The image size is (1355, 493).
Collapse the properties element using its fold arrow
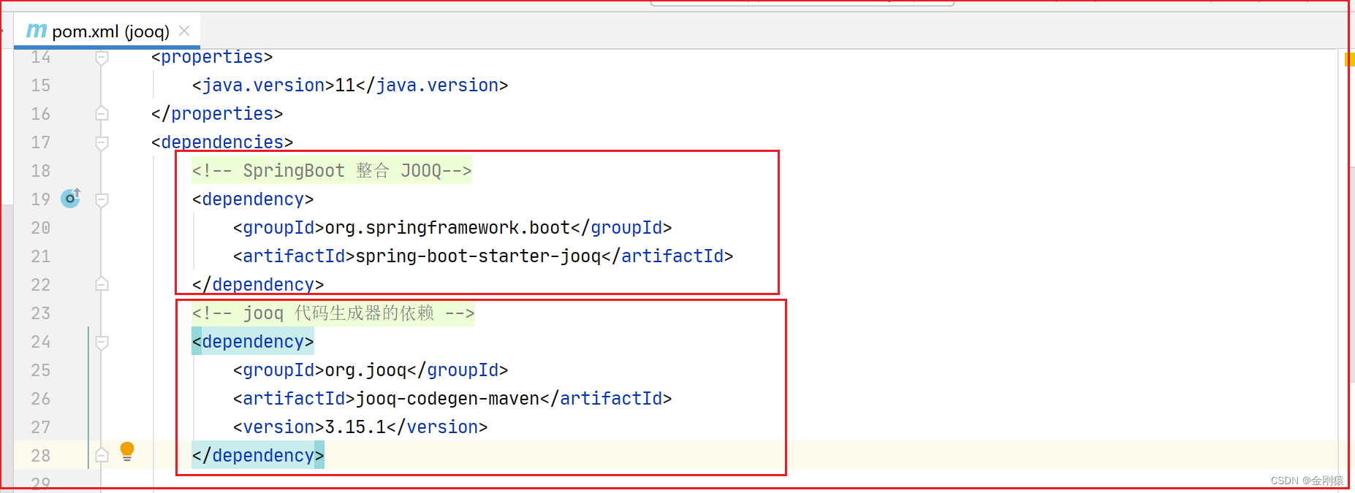(x=102, y=58)
